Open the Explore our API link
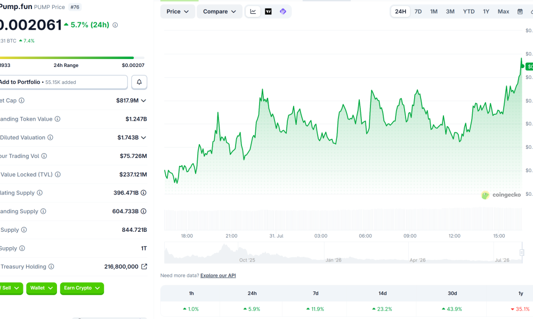Viewport: 533px width, 319px height. (x=218, y=275)
